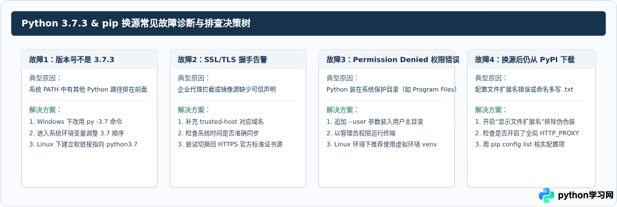Click the title 'Python 3.7.3 & pip 换源常见故障诊断与排查决策树'

pyautogui.click(x=136, y=24)
